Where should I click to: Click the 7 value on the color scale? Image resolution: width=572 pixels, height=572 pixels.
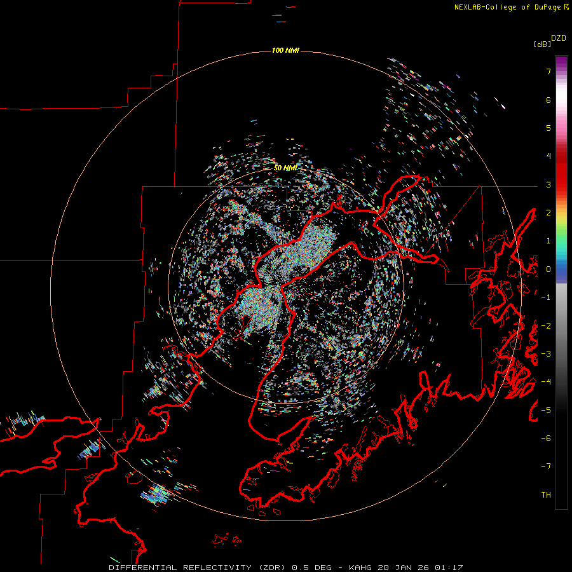[548, 71]
